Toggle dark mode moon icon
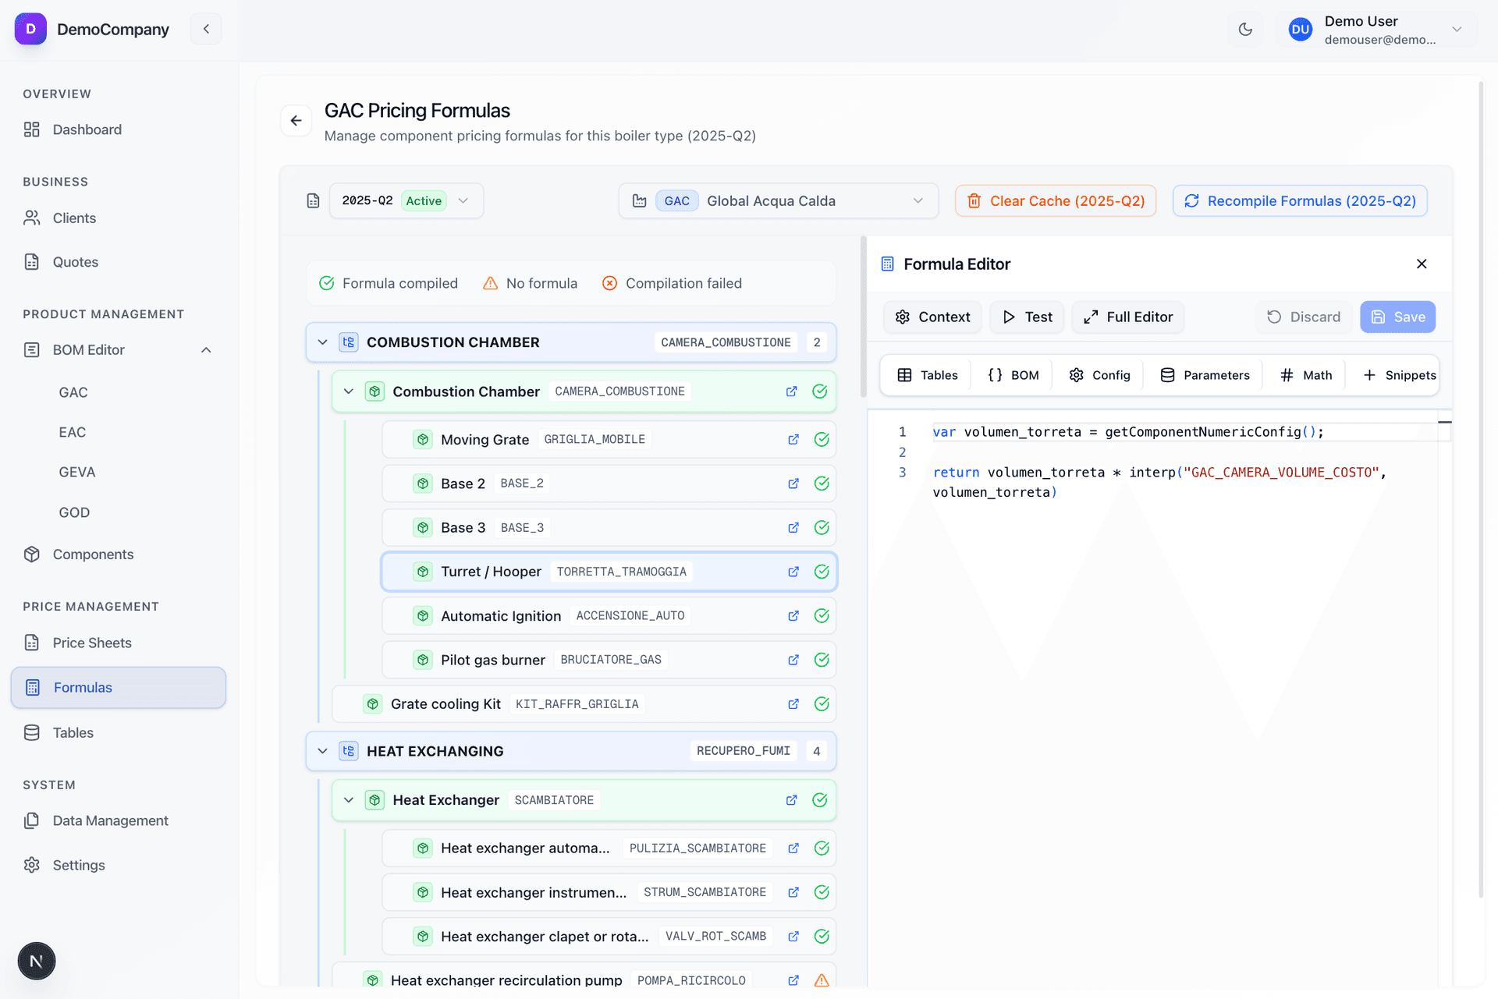 point(1245,30)
